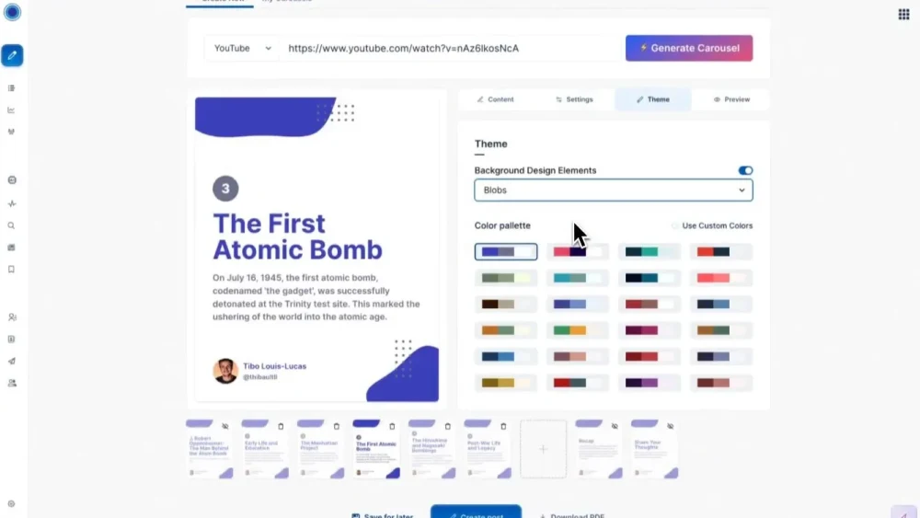Toggle visibility of the Recap slide
The width and height of the screenshot is (920, 518).
click(x=615, y=427)
